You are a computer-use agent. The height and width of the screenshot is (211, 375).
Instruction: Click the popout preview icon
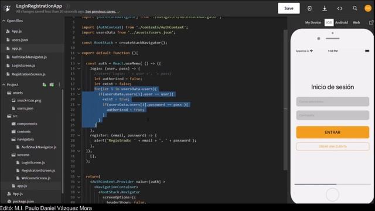coord(371,22)
